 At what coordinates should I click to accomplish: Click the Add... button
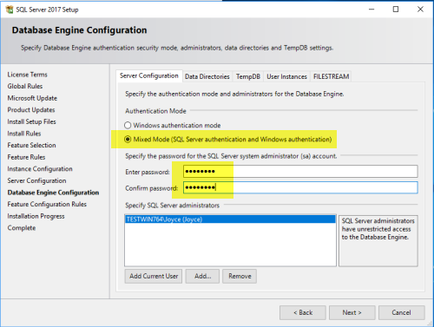coord(202,276)
